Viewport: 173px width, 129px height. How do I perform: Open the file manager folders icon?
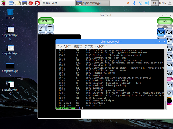(18, 3)
